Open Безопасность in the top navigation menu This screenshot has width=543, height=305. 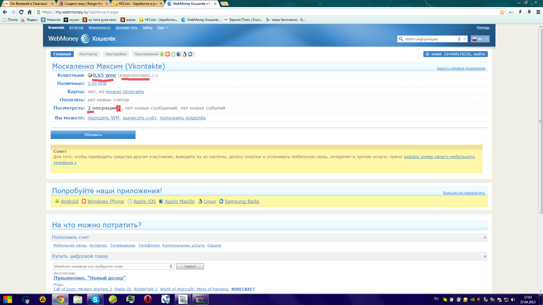click(x=100, y=28)
